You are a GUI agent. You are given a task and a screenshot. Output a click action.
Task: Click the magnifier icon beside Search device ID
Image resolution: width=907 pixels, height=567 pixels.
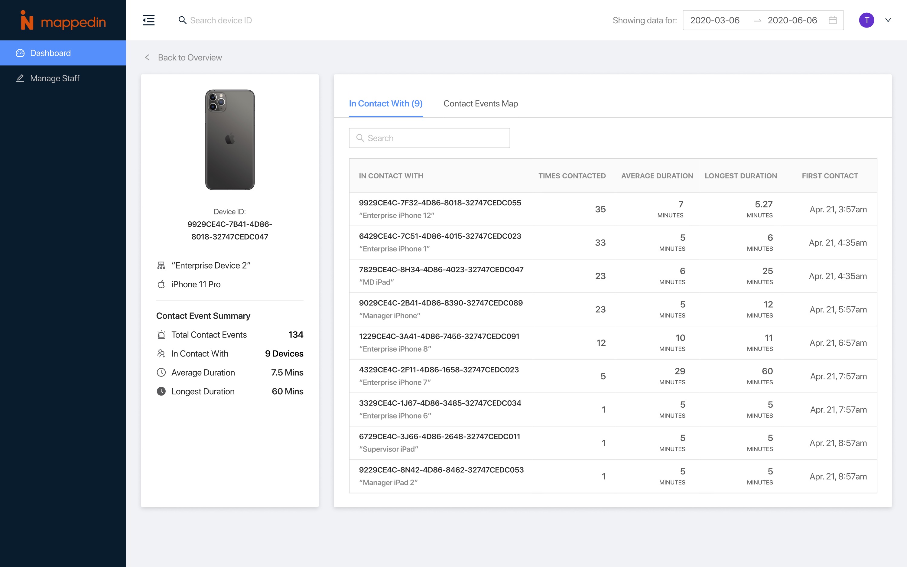(x=182, y=20)
